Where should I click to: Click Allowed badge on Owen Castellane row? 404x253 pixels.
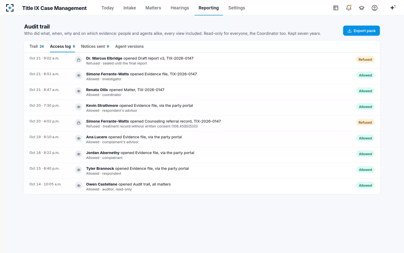pos(365,186)
